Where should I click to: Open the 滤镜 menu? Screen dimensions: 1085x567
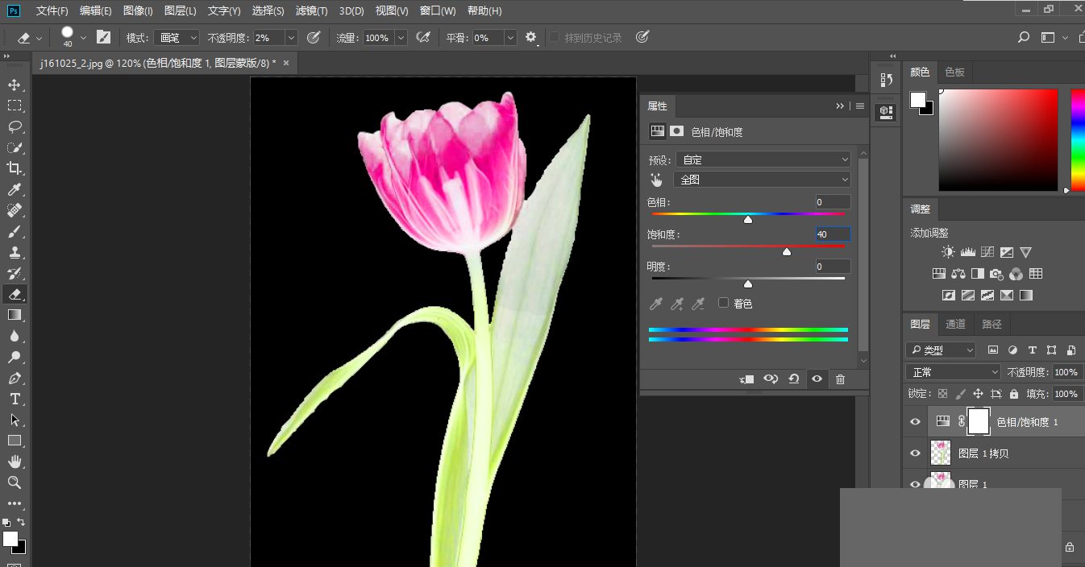(x=311, y=10)
